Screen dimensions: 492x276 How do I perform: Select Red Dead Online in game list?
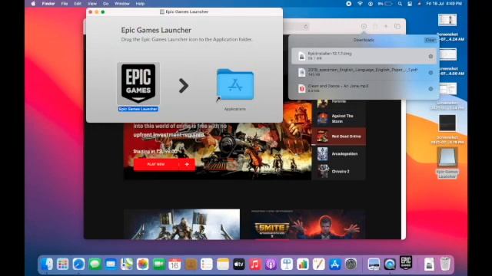(x=339, y=136)
